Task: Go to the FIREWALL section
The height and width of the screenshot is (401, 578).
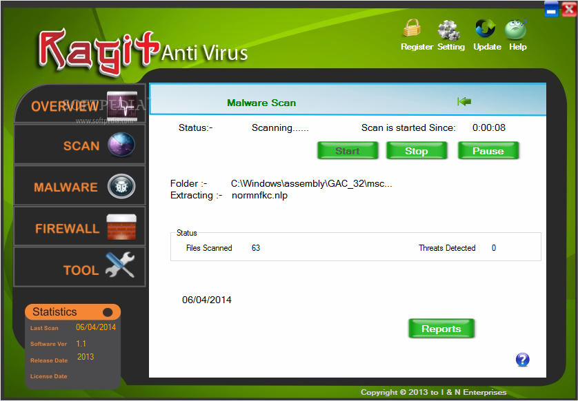Action: [x=79, y=226]
